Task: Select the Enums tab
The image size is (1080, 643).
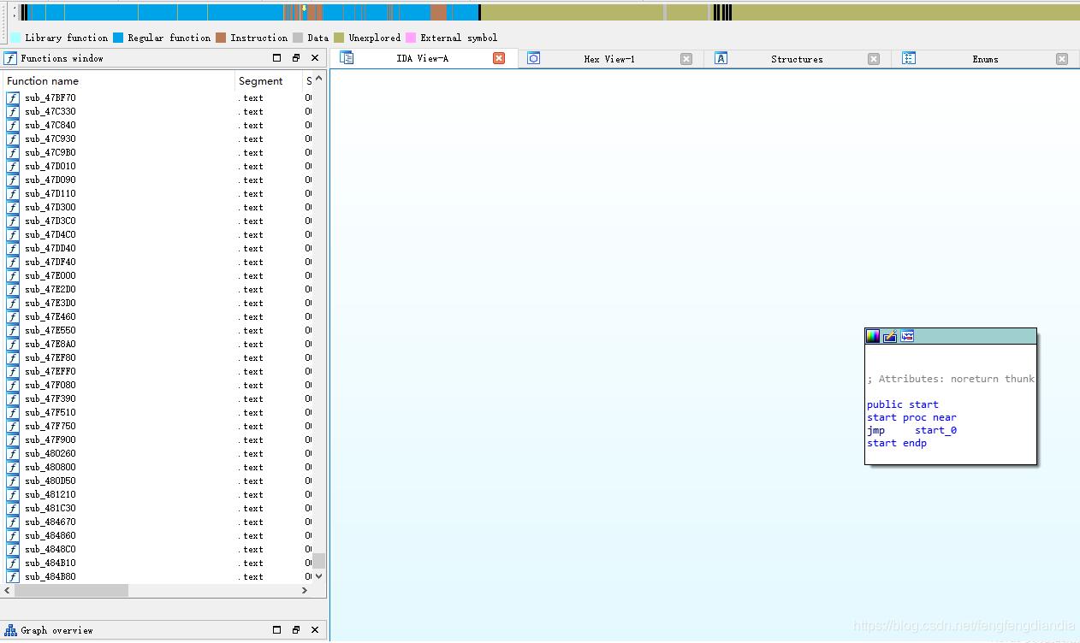Action: (984, 59)
